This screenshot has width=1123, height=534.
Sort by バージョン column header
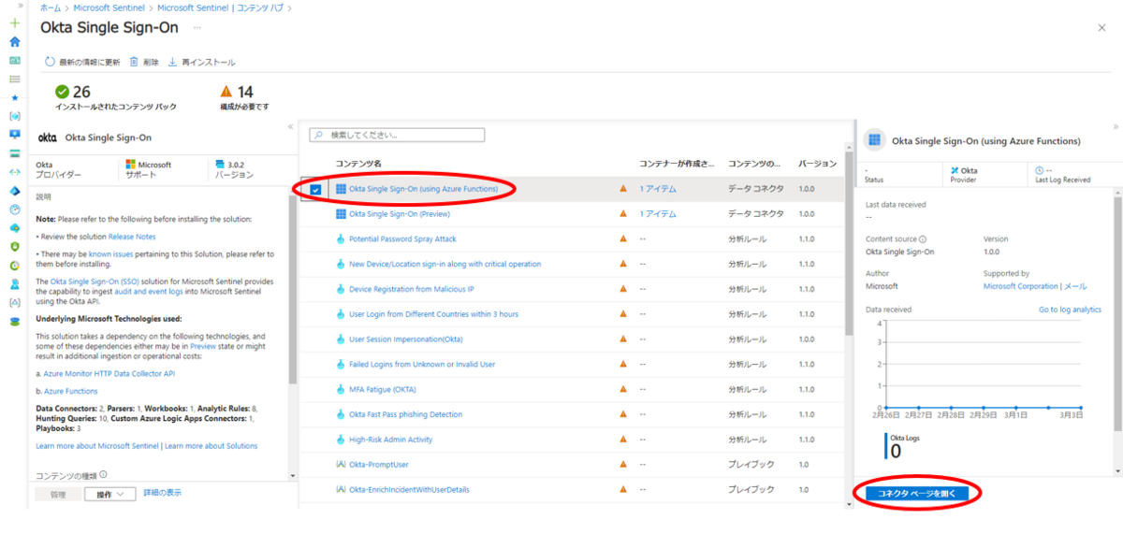pyautogui.click(x=817, y=164)
